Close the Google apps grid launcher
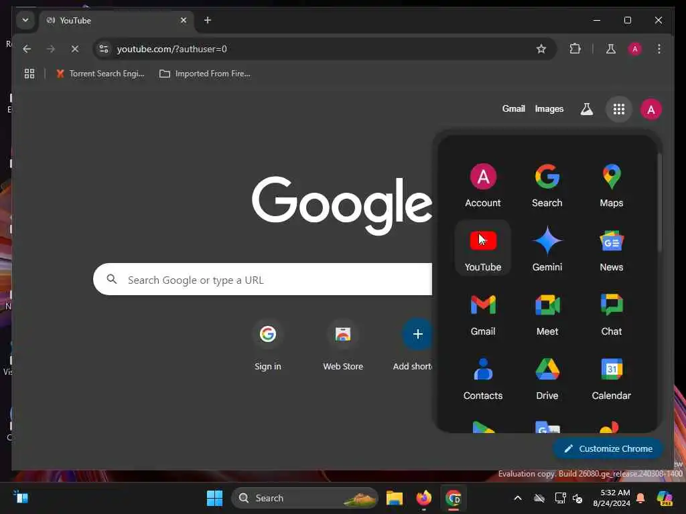The width and height of the screenshot is (686, 514). click(x=618, y=109)
